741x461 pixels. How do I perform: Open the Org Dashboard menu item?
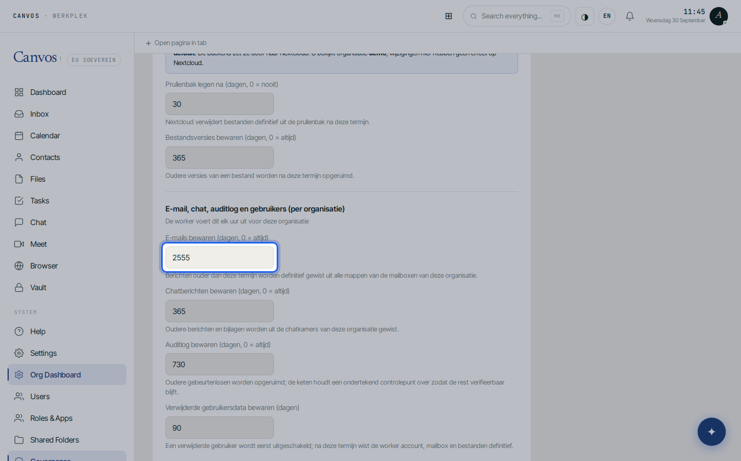[x=67, y=375]
